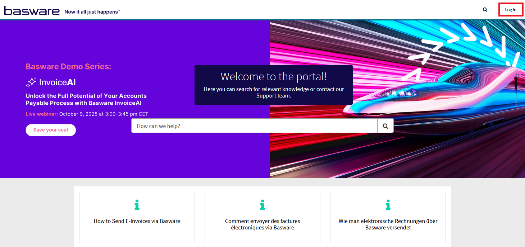Open the header search magnifier icon

[x=485, y=10]
